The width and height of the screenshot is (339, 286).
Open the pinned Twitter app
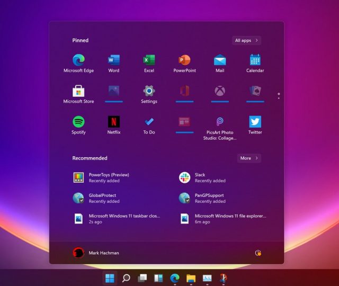tap(255, 122)
